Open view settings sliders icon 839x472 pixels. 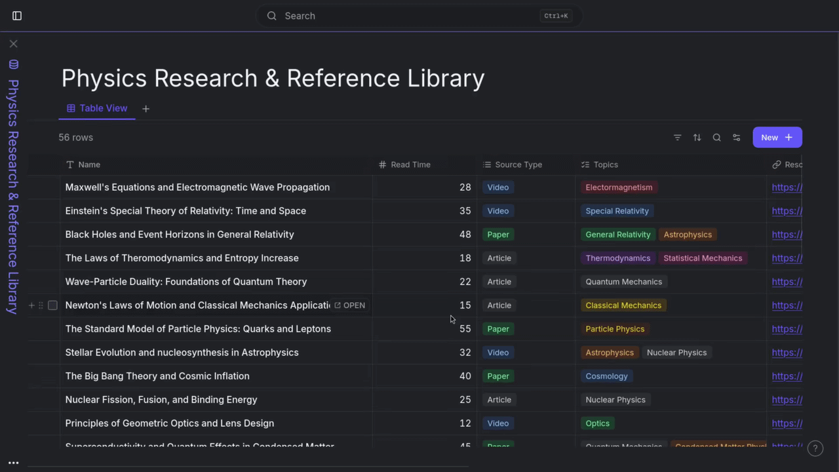click(737, 138)
